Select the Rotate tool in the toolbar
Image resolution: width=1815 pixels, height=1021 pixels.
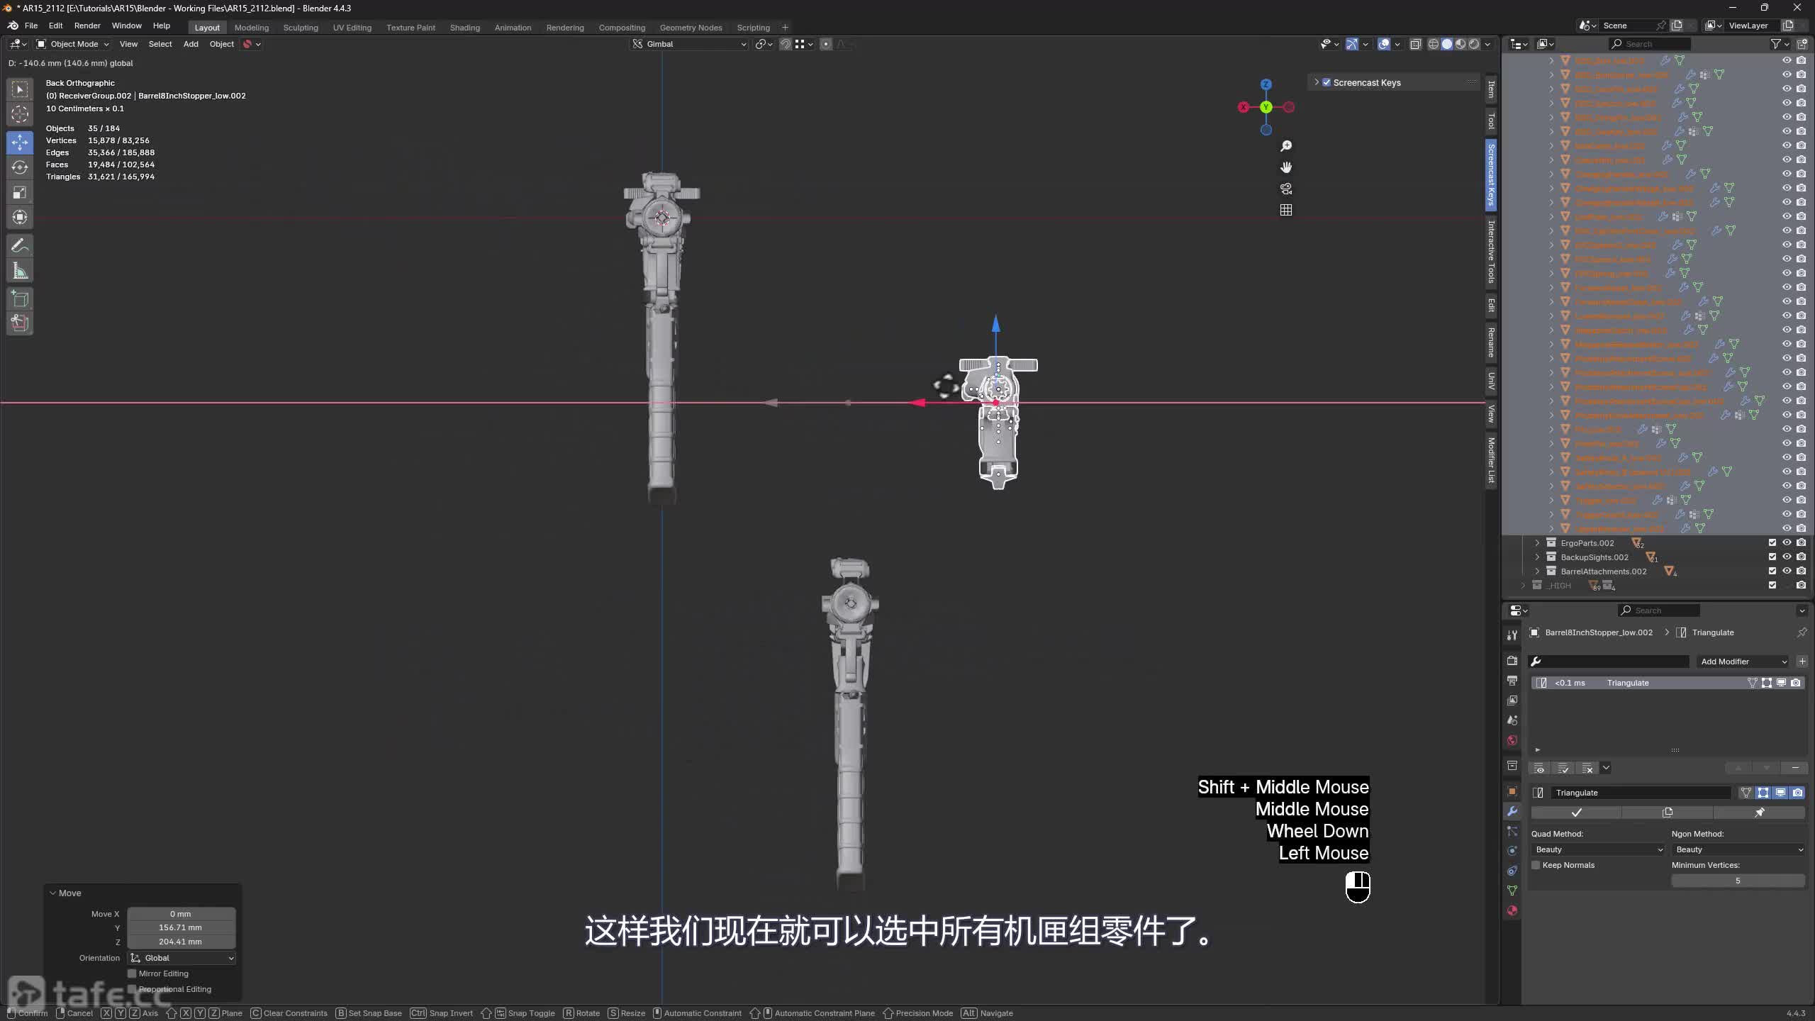[20, 167]
